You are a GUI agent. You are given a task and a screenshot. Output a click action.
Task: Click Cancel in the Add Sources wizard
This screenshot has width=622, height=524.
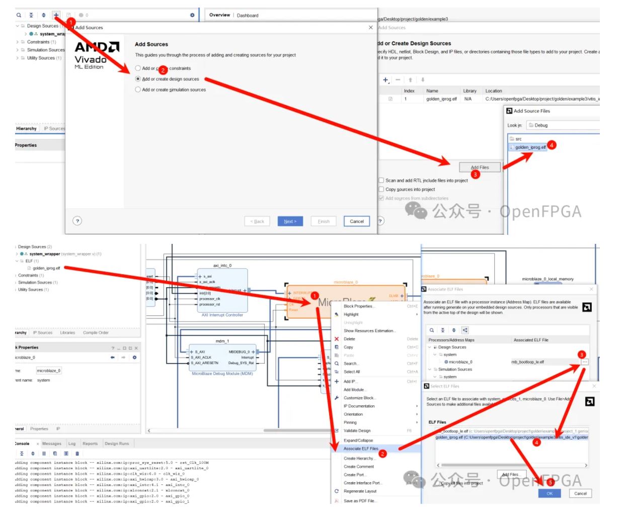tap(357, 221)
